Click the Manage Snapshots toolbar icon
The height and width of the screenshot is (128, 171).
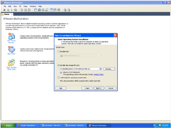tap(29, 10)
